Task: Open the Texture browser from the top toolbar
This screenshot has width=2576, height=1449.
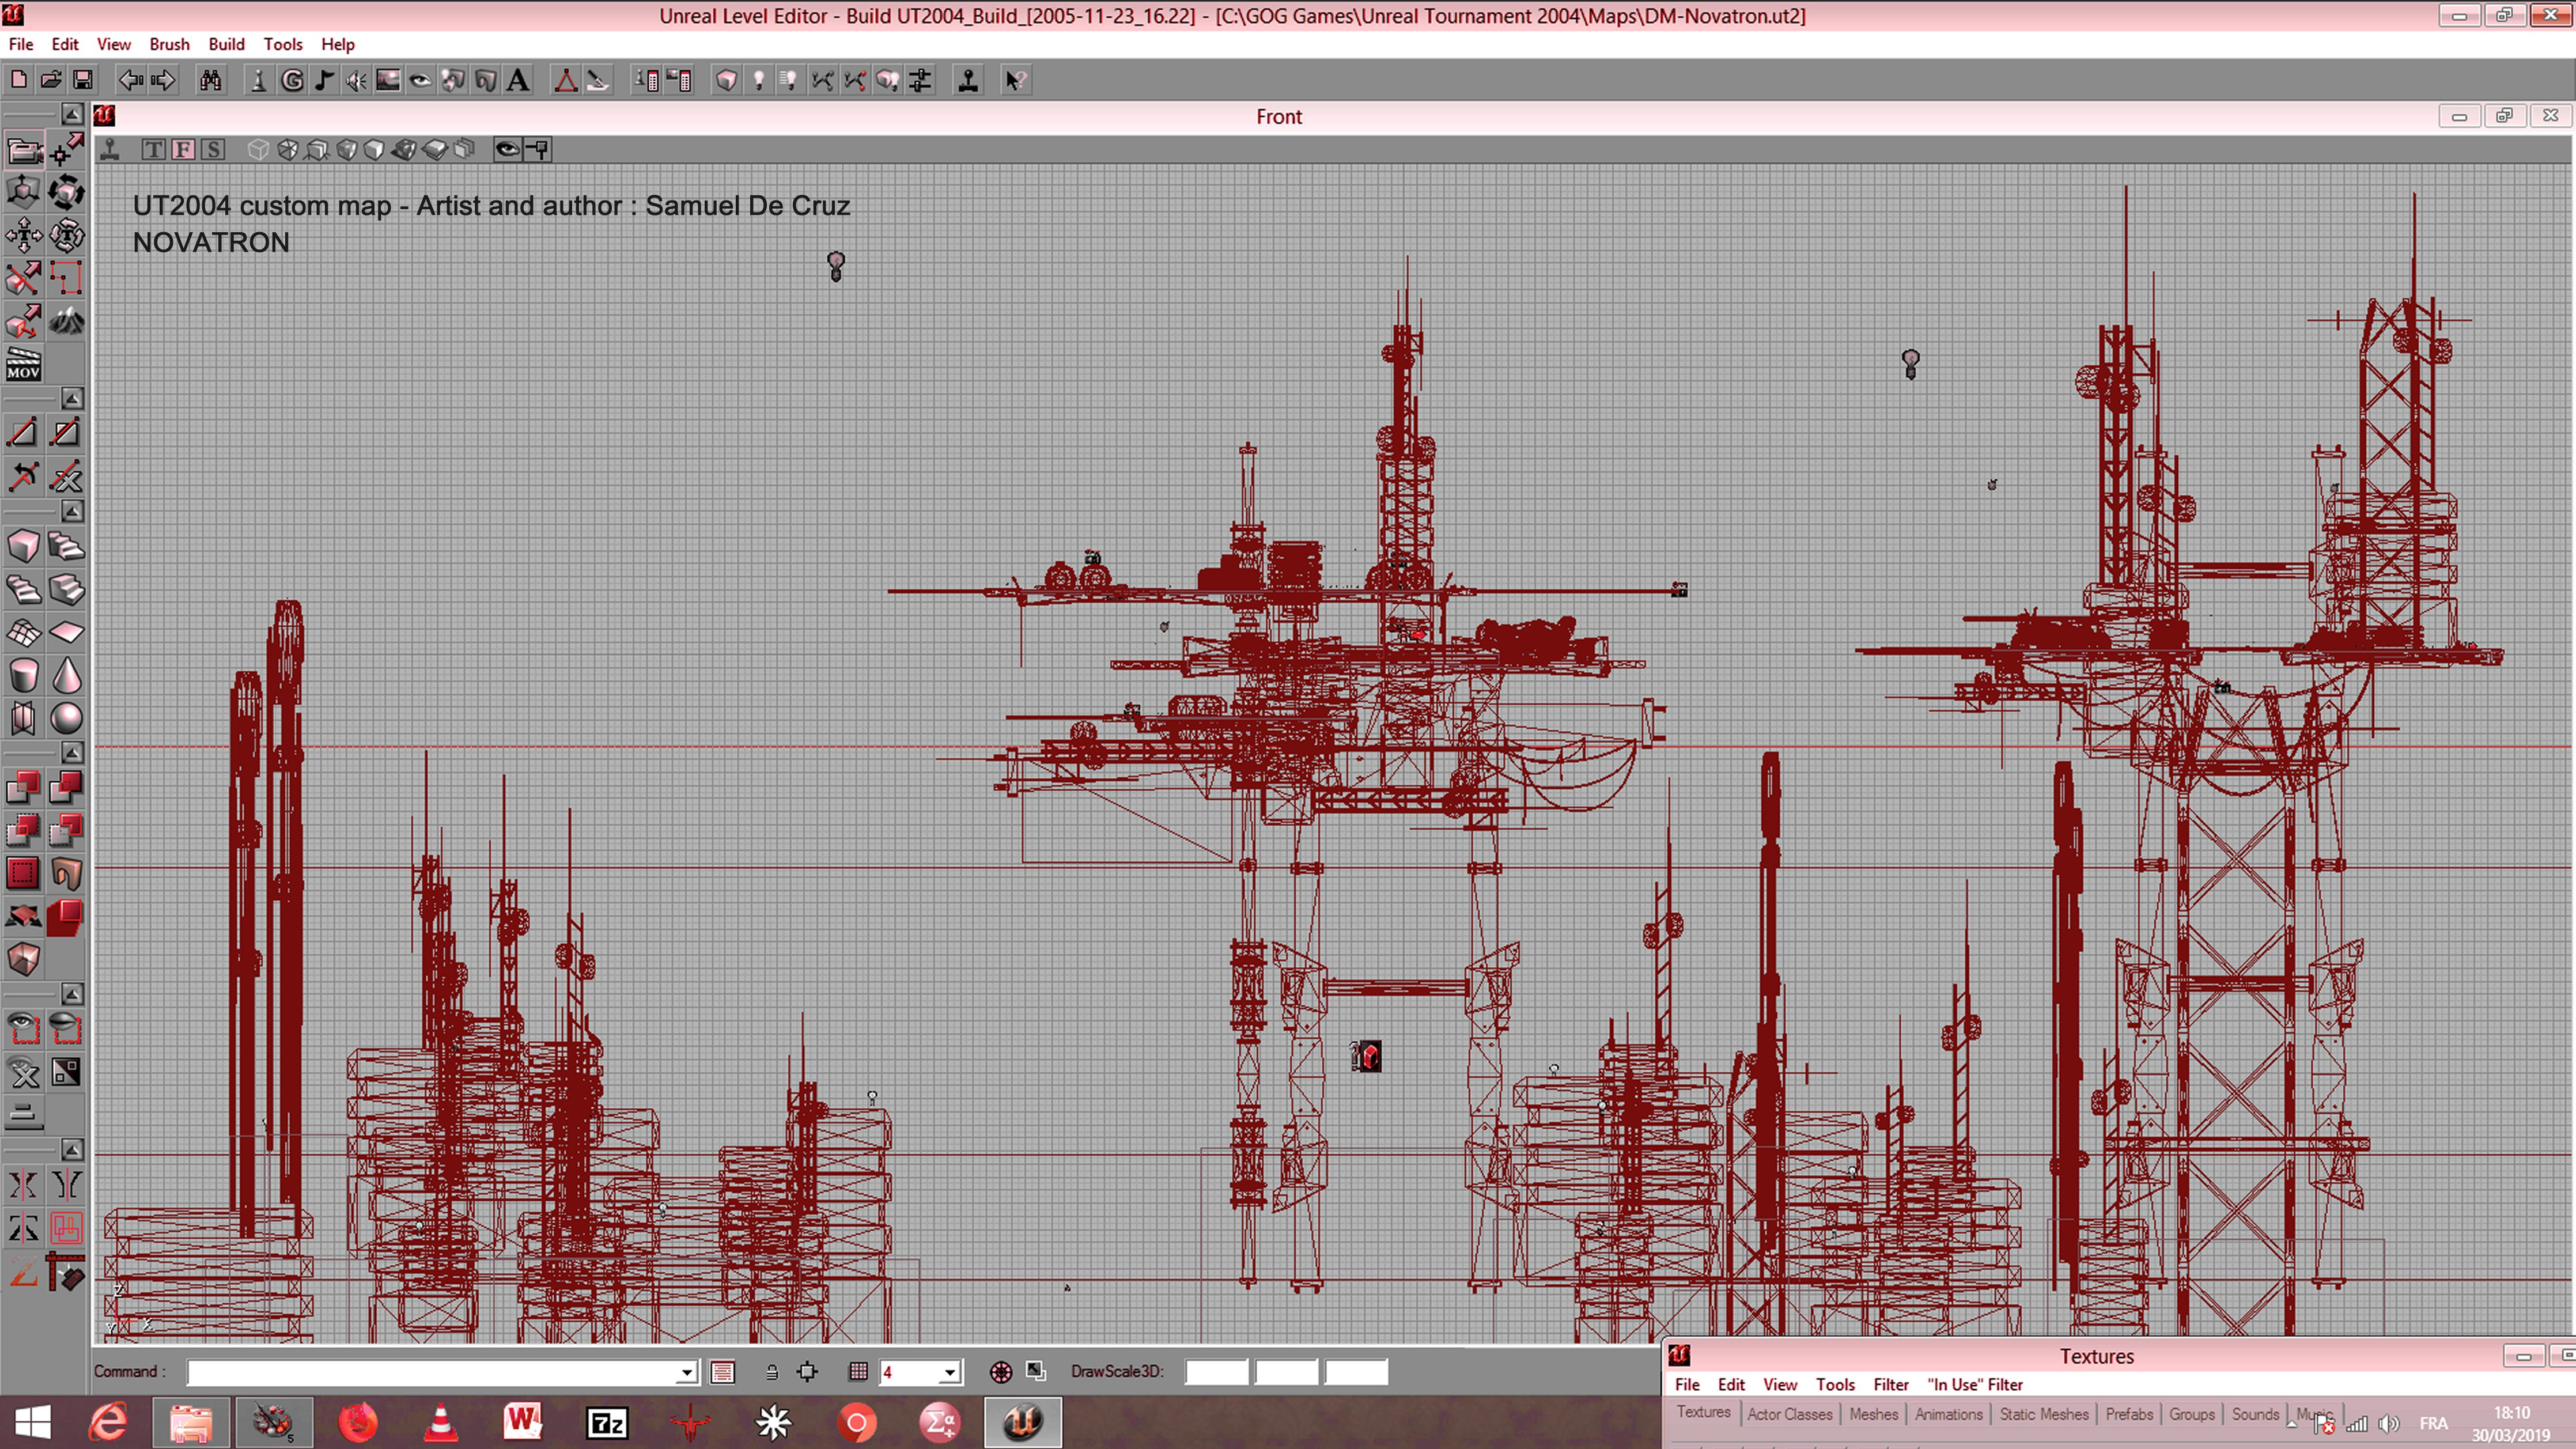Action: click(x=388, y=80)
